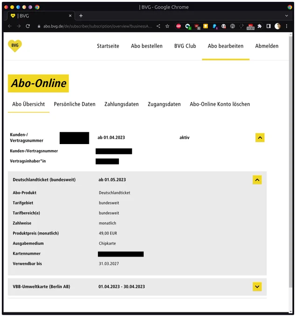This screenshot has height=317, width=296.
Task: Click the 'Kartennummer' label
Action: pyautogui.click(x=27, y=254)
